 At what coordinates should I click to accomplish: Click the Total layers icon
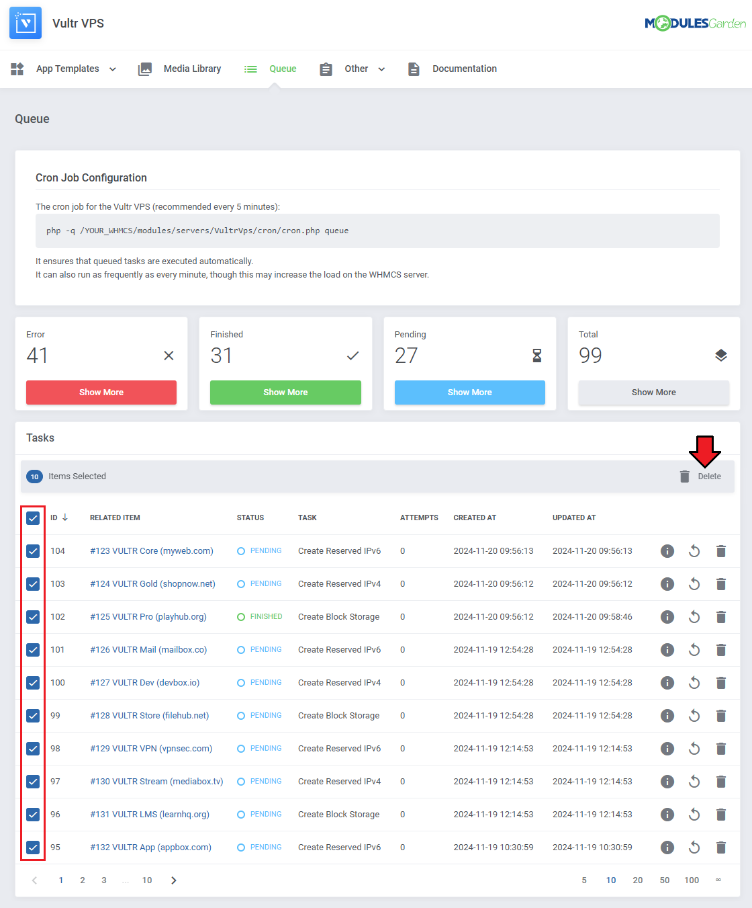pos(721,356)
